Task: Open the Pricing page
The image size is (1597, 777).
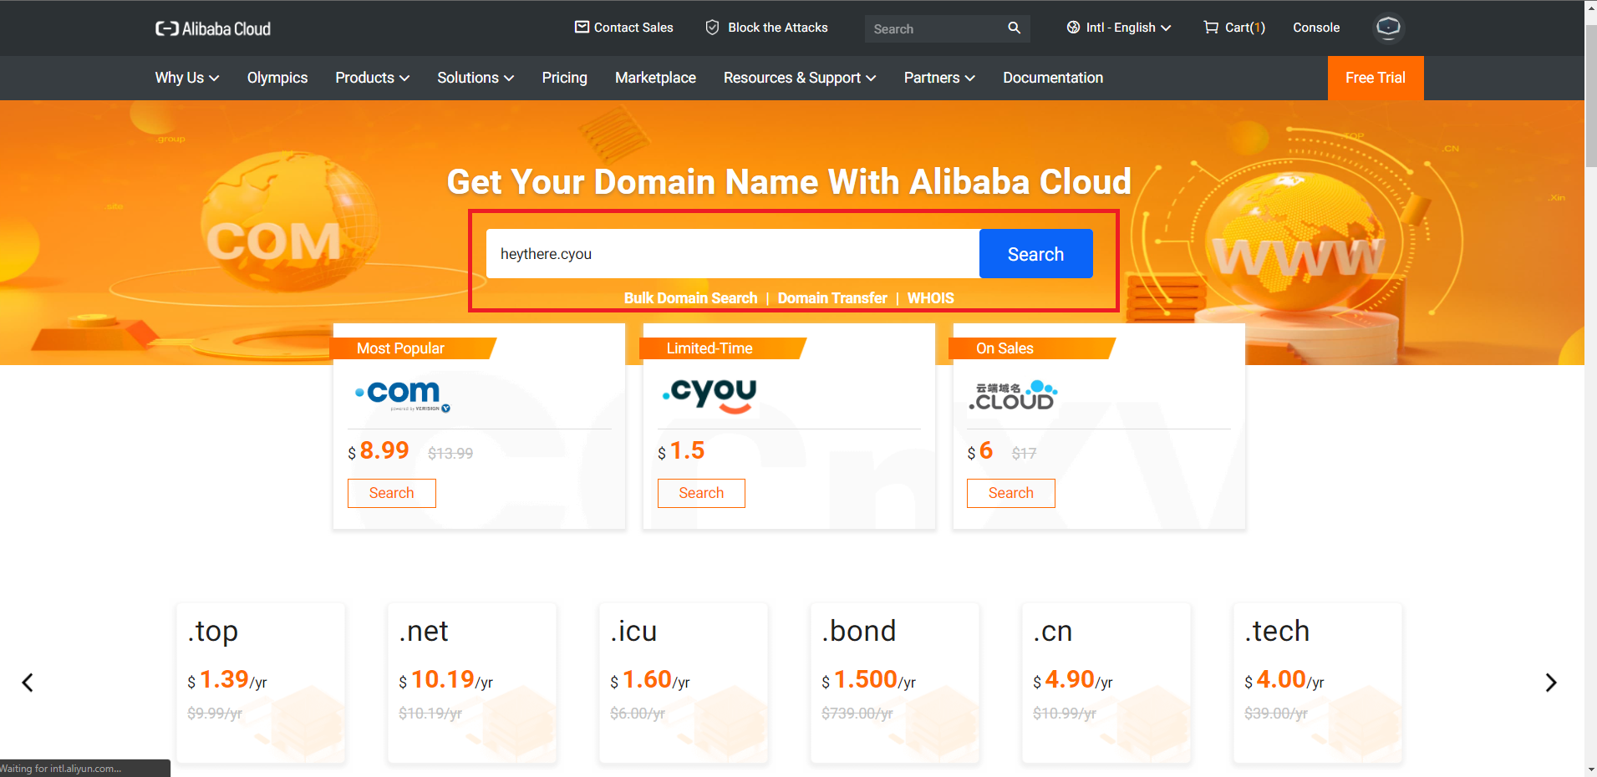Action: tap(564, 78)
